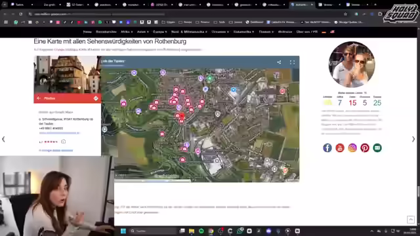Click the website link in place panel
Viewport: 420px width, 236px height.
[x=59, y=133]
